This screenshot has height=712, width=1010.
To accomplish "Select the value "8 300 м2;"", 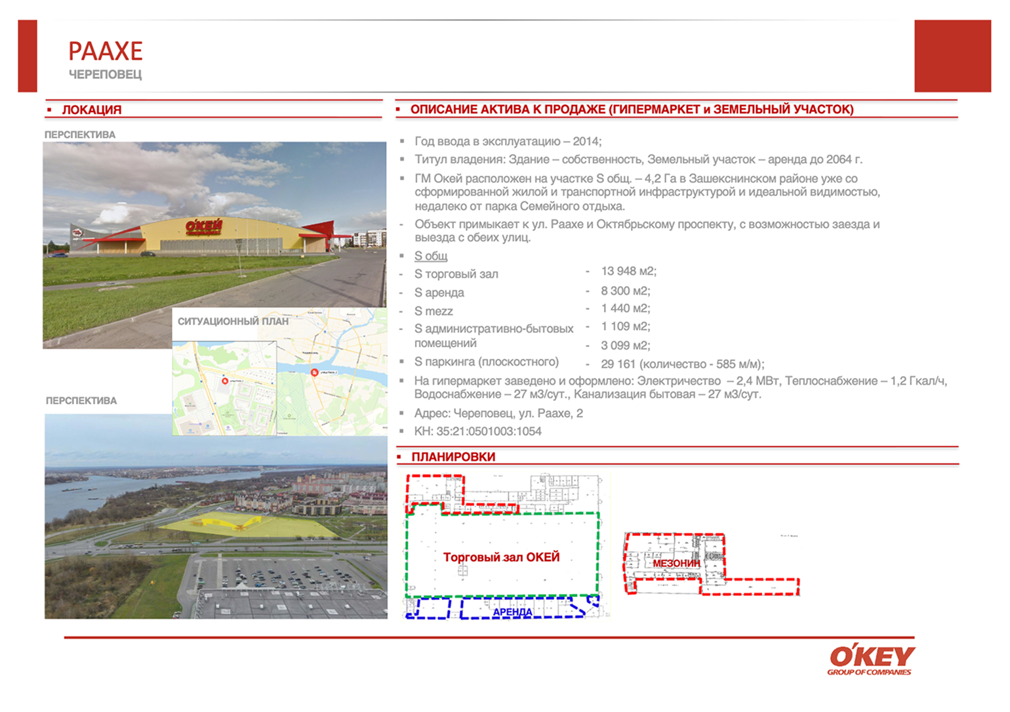I will pos(626,291).
